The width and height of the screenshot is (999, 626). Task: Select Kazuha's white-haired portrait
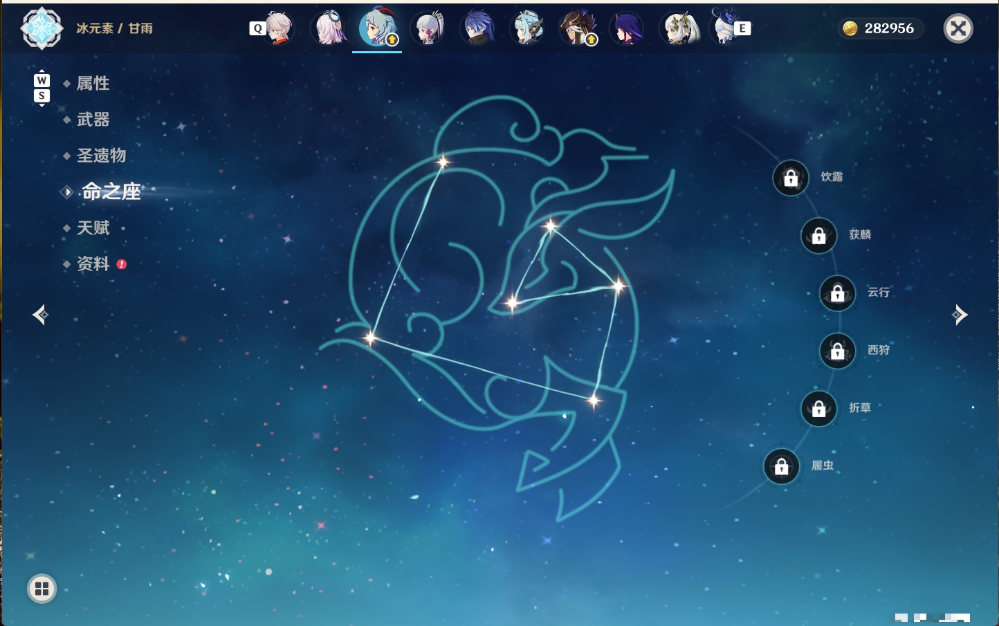(x=277, y=28)
